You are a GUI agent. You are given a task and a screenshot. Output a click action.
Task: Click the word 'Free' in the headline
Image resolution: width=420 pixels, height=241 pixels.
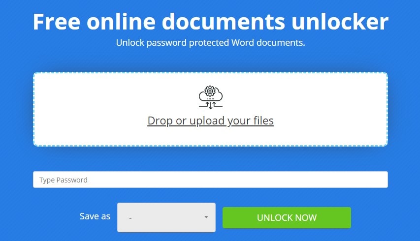click(57, 22)
